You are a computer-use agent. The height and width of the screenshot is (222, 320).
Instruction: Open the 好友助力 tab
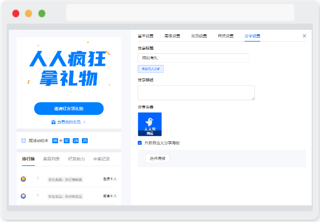pyautogui.click(x=76, y=159)
